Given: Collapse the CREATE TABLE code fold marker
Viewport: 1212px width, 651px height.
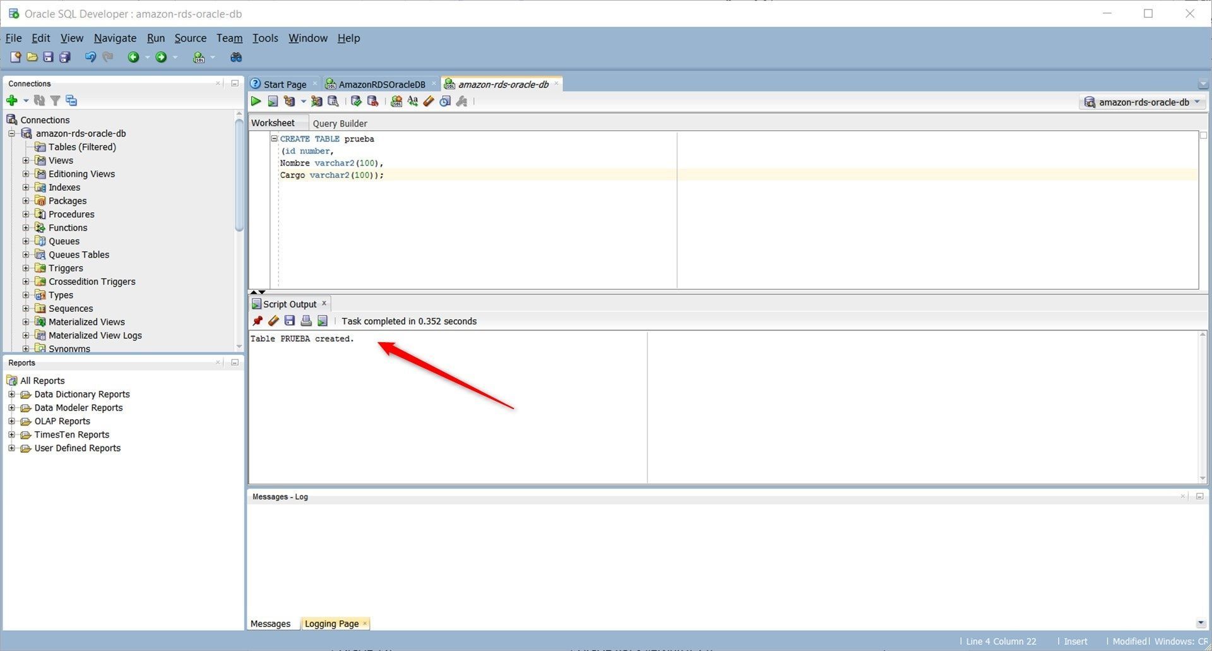Looking at the screenshot, I should click(274, 138).
